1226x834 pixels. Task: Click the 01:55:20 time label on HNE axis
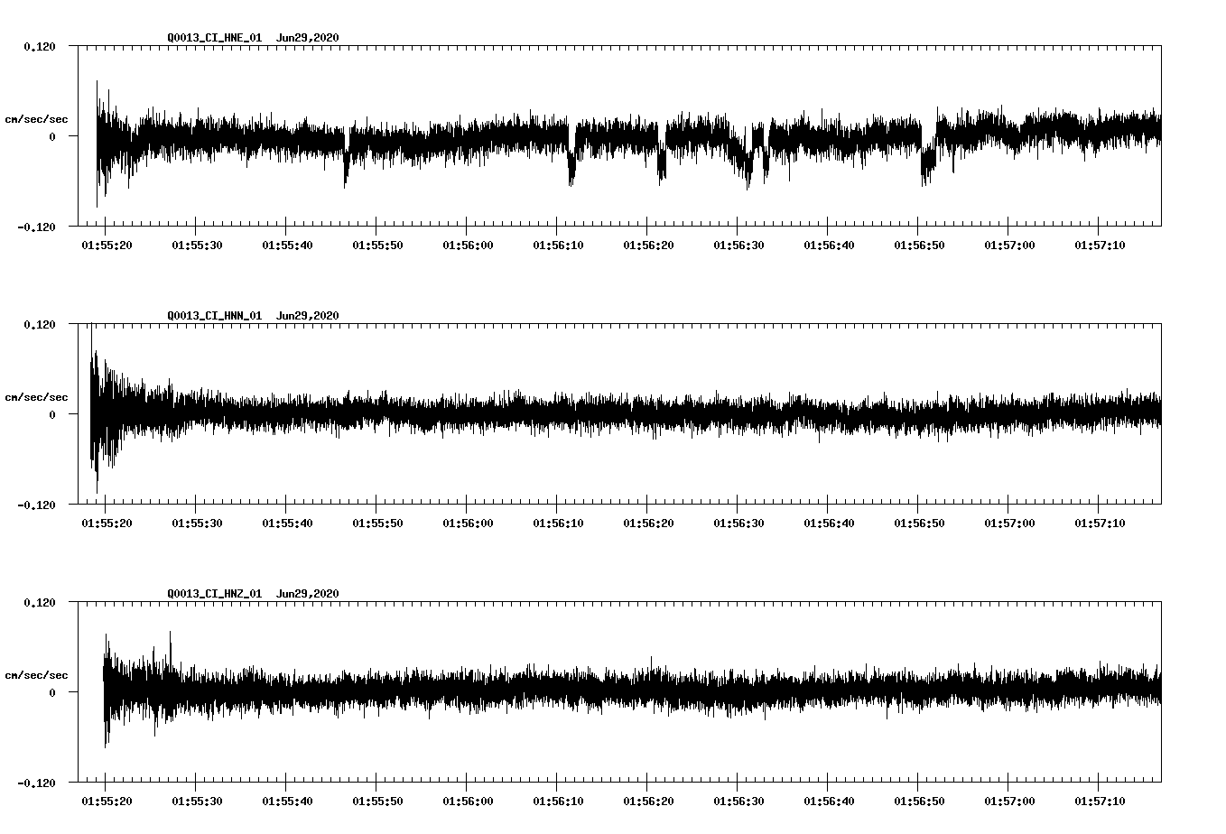coord(106,245)
